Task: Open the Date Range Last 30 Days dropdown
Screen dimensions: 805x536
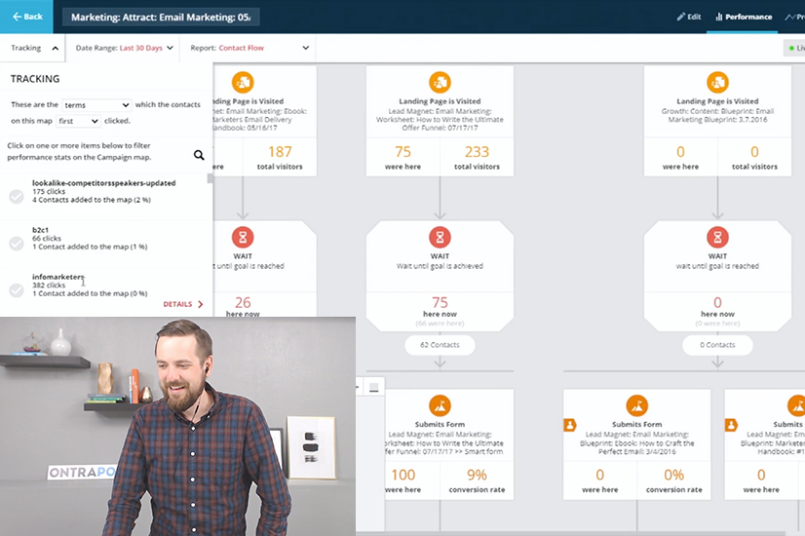Action: click(124, 48)
